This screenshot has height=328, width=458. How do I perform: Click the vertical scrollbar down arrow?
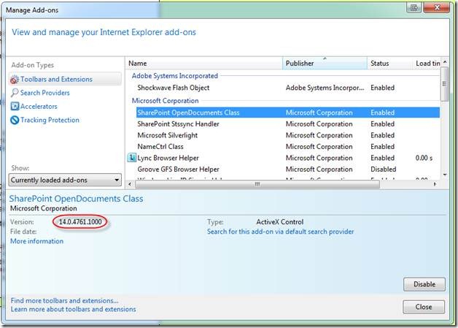(x=445, y=175)
